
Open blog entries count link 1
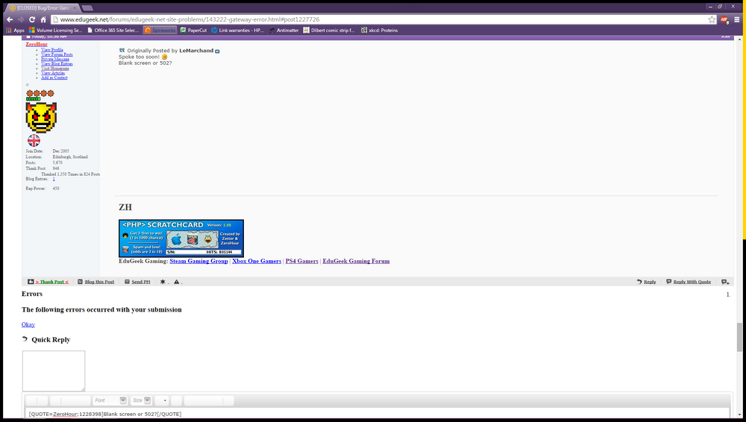[54, 179]
